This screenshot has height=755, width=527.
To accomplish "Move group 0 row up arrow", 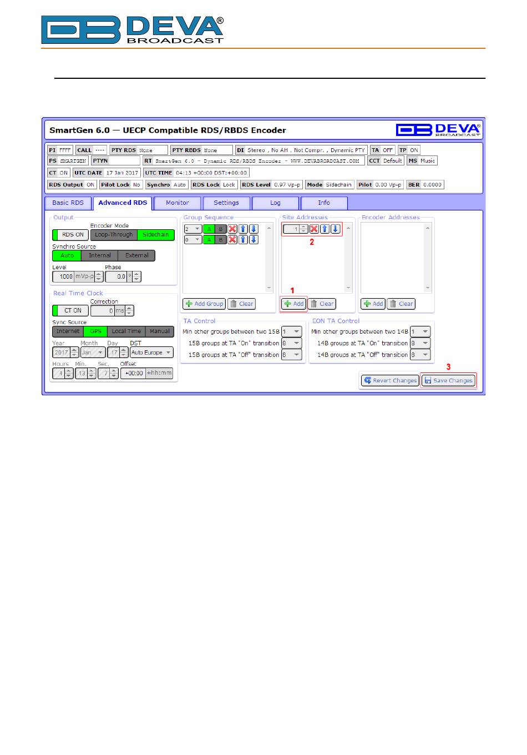I will pos(243,240).
